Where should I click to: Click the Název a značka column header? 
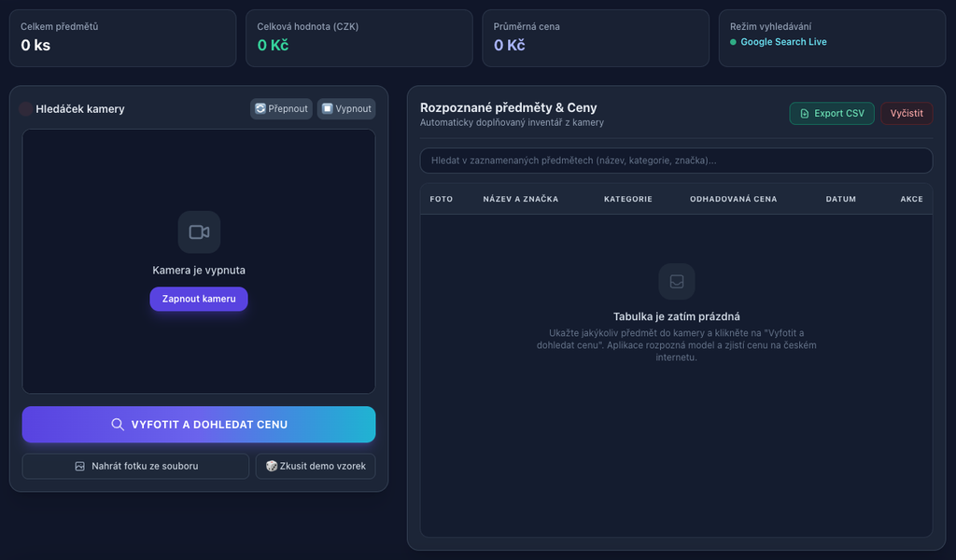[x=521, y=199]
